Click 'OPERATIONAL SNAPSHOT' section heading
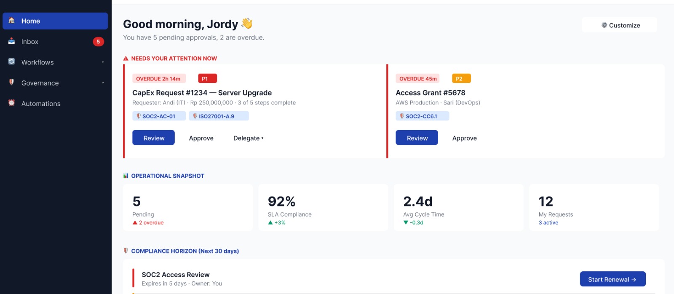 [x=168, y=176]
